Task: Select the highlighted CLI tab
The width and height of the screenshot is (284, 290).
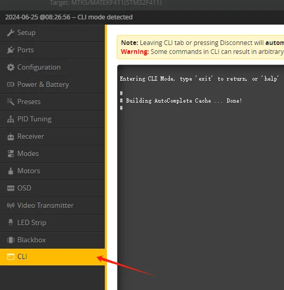Action: point(52,257)
